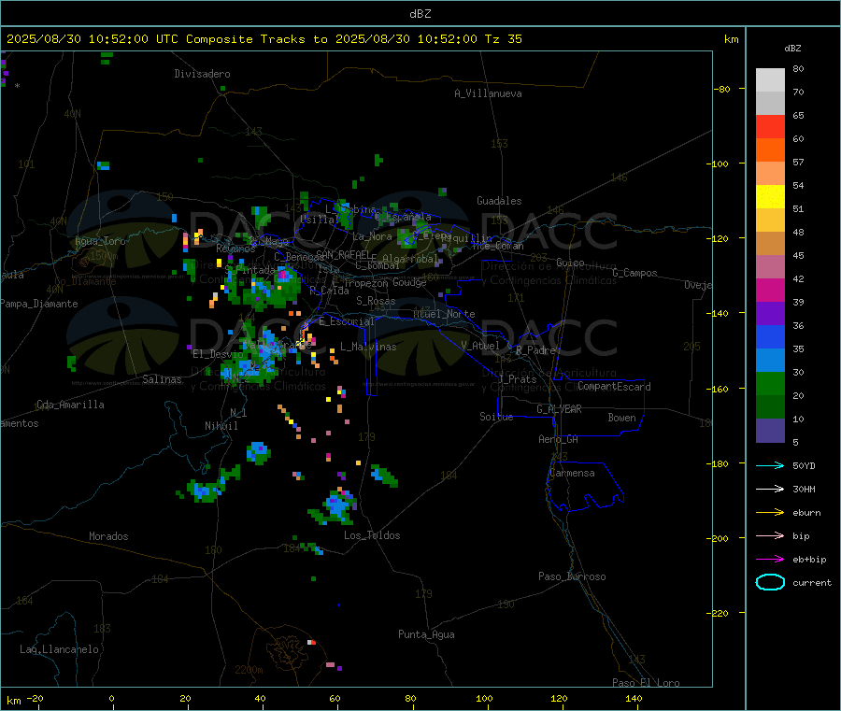Click the A_Villanueva map label
841x711 pixels.
click(x=488, y=93)
